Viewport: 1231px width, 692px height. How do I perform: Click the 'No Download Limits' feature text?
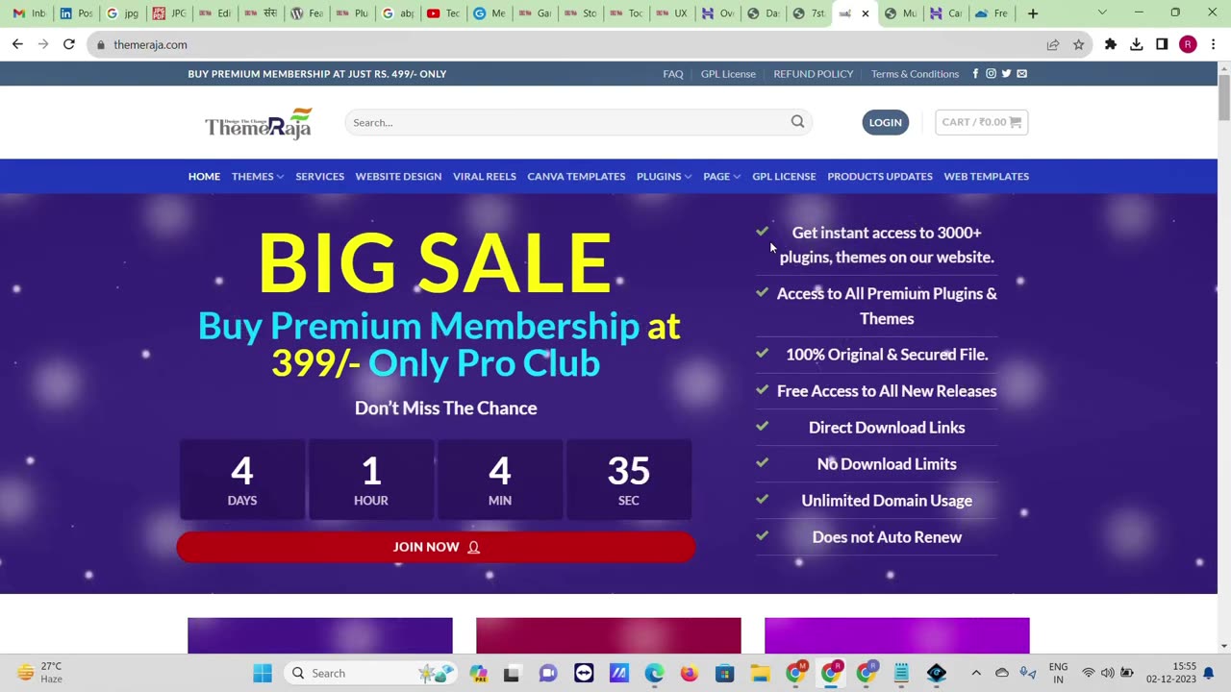pyautogui.click(x=887, y=463)
